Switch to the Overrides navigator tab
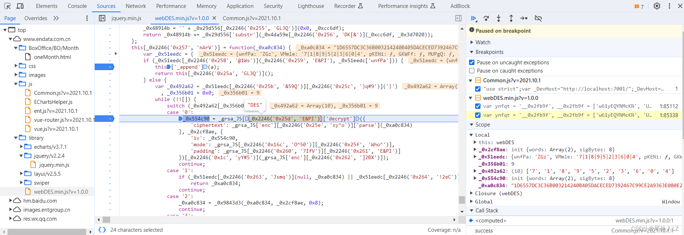684x235 pixels. (x=36, y=18)
